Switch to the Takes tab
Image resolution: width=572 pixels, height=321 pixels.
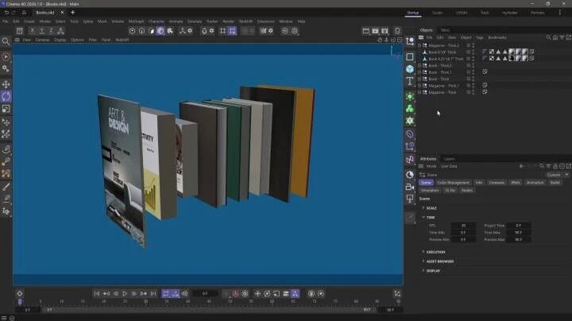pos(445,30)
